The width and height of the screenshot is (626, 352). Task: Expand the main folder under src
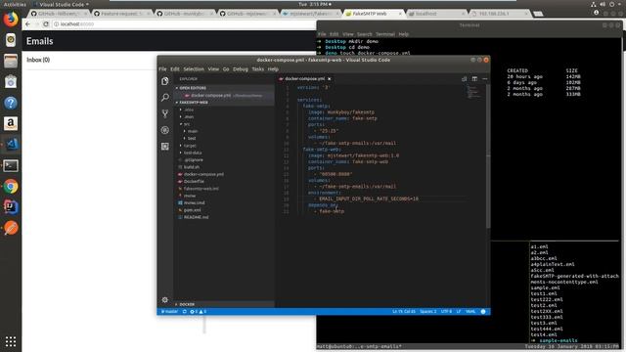pyautogui.click(x=192, y=131)
